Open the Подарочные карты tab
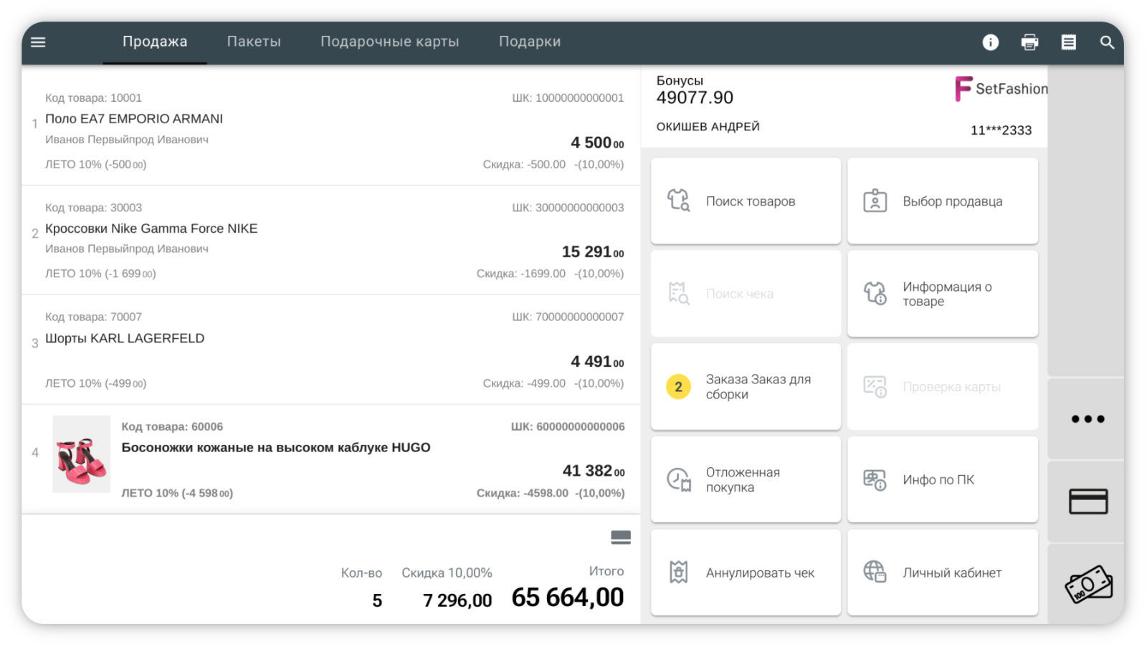This screenshot has width=1147, height=647. pyautogui.click(x=389, y=42)
